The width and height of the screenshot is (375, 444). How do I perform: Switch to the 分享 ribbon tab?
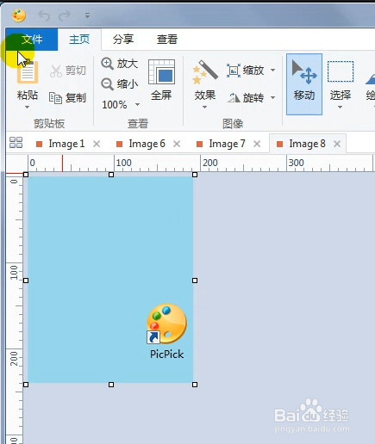pos(123,40)
